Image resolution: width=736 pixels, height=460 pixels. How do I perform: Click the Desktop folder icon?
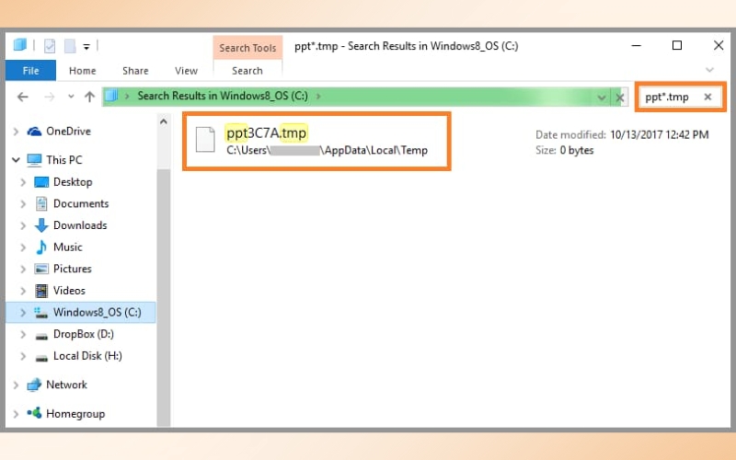tap(41, 182)
